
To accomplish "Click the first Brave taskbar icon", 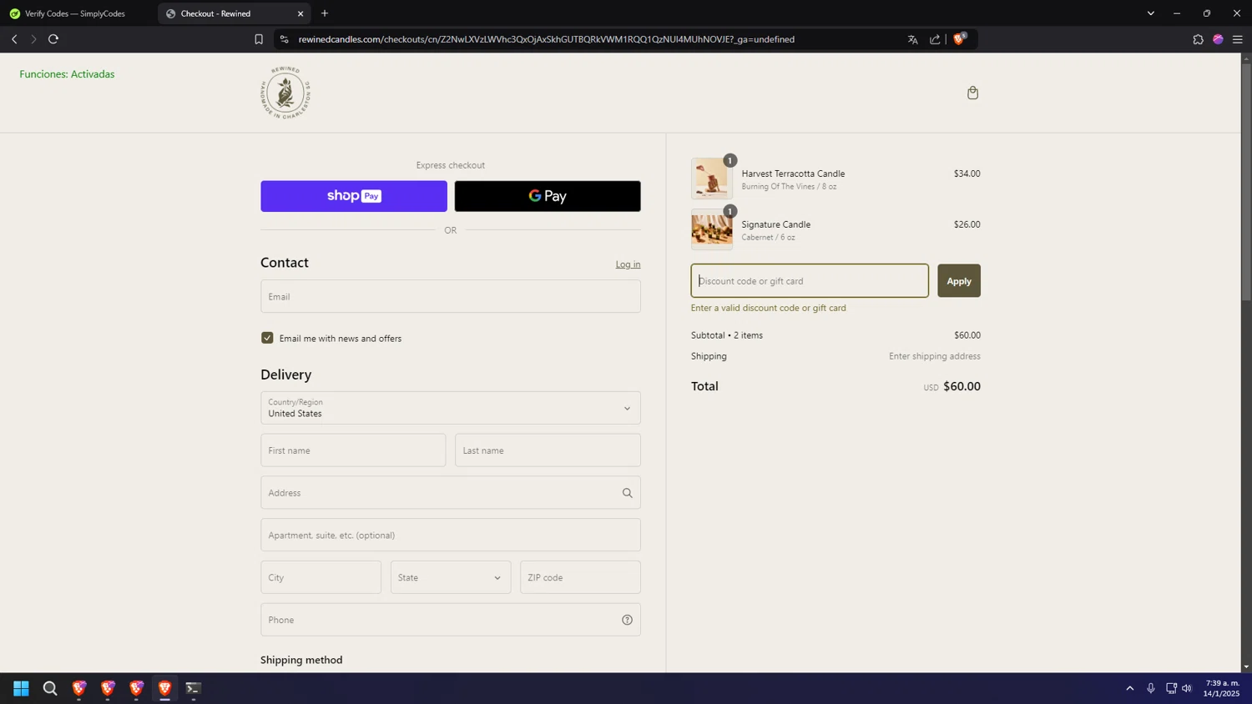I will 79,688.
